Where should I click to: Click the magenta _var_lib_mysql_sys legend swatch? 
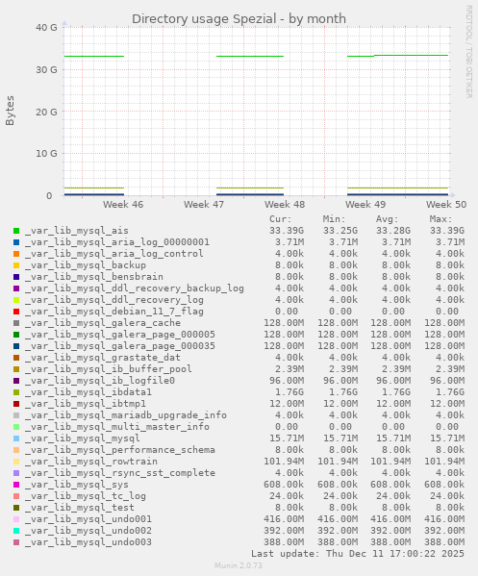pos(16,485)
